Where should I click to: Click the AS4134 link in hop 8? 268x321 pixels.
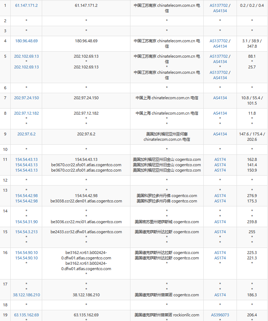coord(220,113)
